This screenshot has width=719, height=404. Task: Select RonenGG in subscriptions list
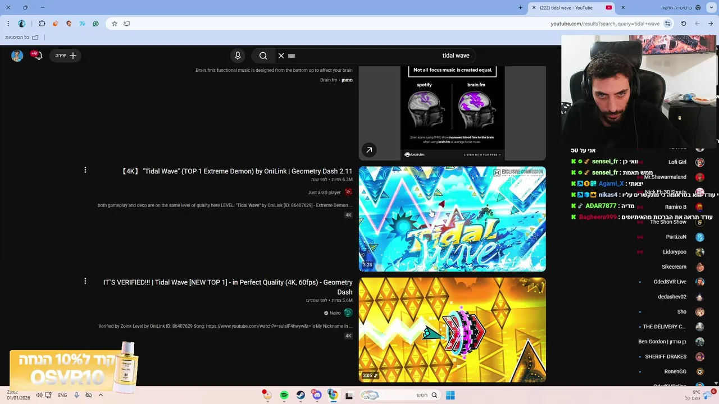pyautogui.click(x=675, y=371)
